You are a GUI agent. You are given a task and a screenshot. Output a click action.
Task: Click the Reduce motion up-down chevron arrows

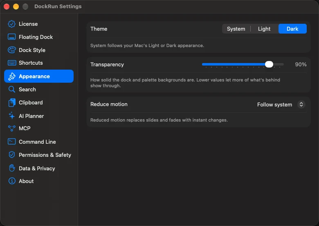(301, 104)
